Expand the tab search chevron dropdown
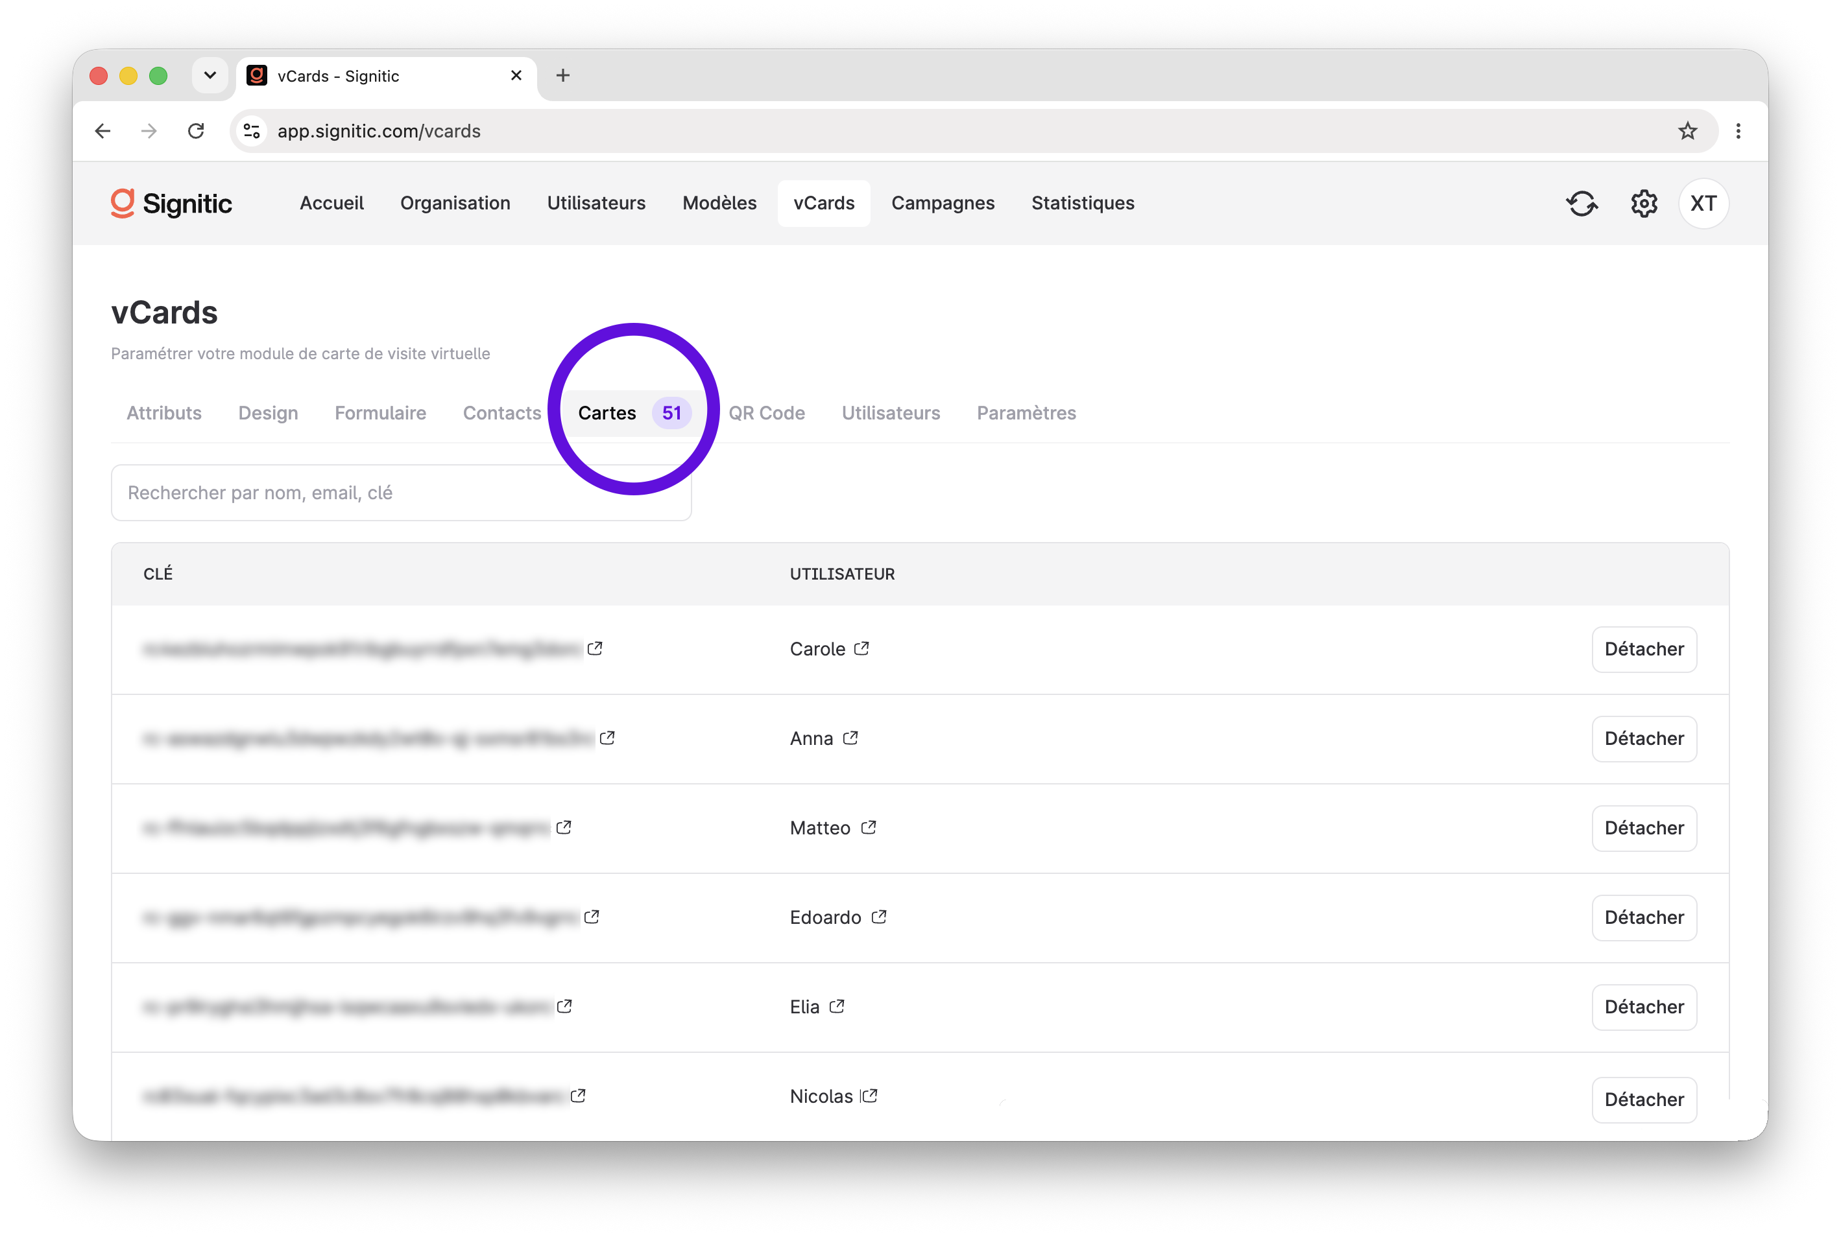Viewport: 1841px width, 1237px height. [x=210, y=76]
